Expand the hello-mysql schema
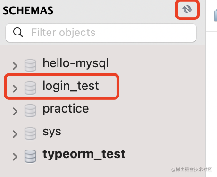Viewport: 217px width, 177px height. pyautogui.click(x=15, y=66)
